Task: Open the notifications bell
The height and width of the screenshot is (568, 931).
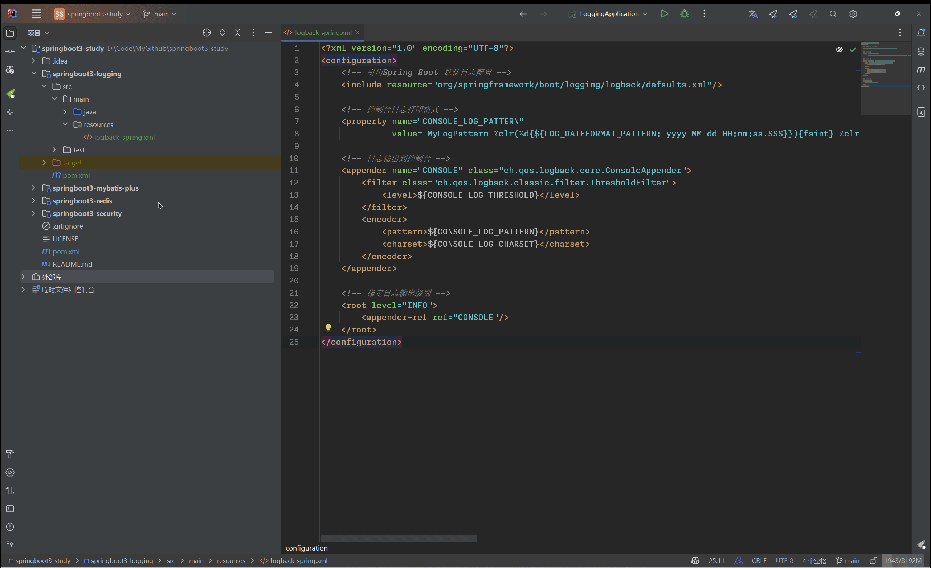Action: click(x=921, y=33)
